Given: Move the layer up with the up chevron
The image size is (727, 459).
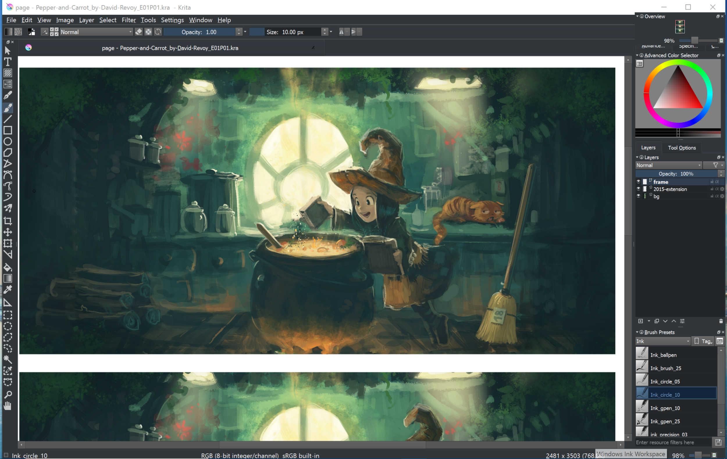Looking at the screenshot, I should tap(673, 321).
